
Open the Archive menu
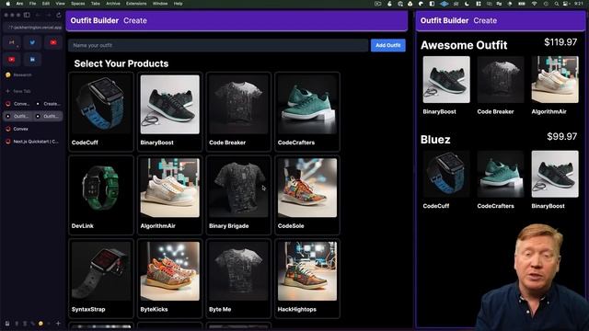113,4
